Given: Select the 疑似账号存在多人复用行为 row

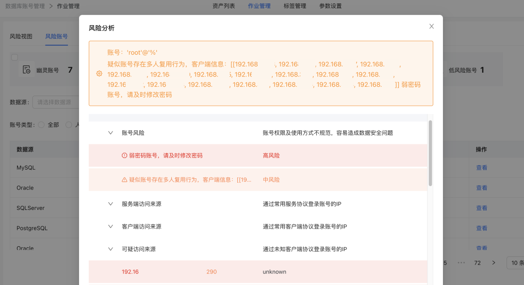Looking at the screenshot, I should coord(258,180).
